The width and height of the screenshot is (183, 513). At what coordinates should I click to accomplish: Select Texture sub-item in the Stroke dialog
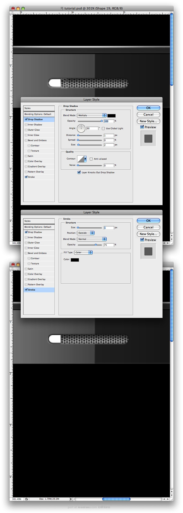39,264
